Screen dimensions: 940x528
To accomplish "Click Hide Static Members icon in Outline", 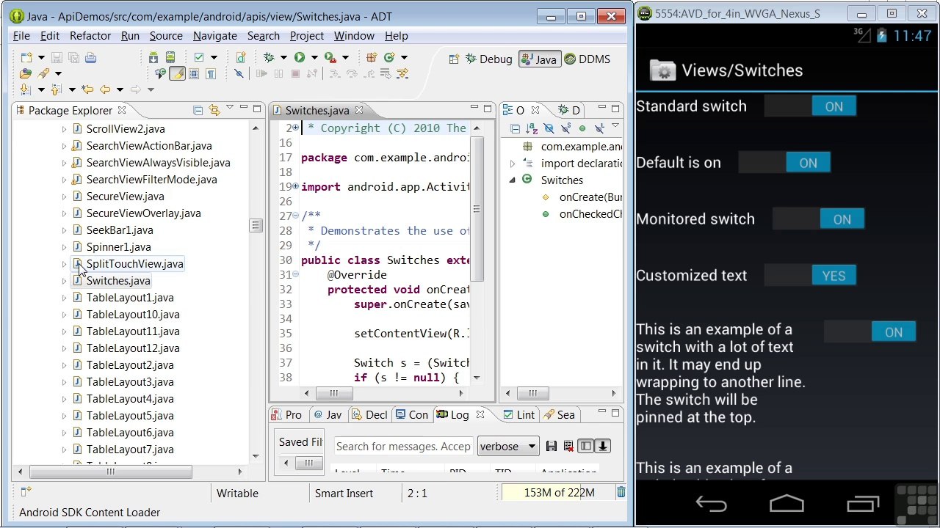I will click(565, 128).
